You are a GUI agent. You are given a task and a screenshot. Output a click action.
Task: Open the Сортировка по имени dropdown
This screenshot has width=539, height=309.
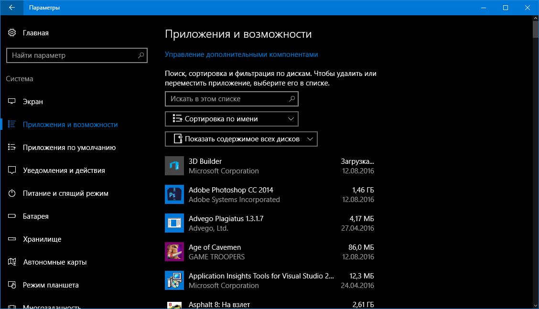232,119
